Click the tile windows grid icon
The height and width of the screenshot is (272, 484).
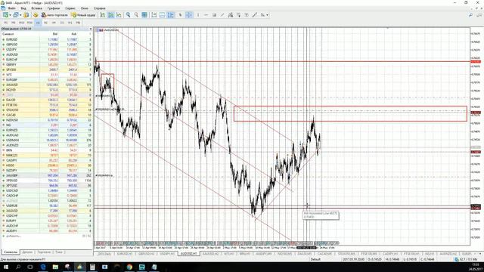click(144, 15)
